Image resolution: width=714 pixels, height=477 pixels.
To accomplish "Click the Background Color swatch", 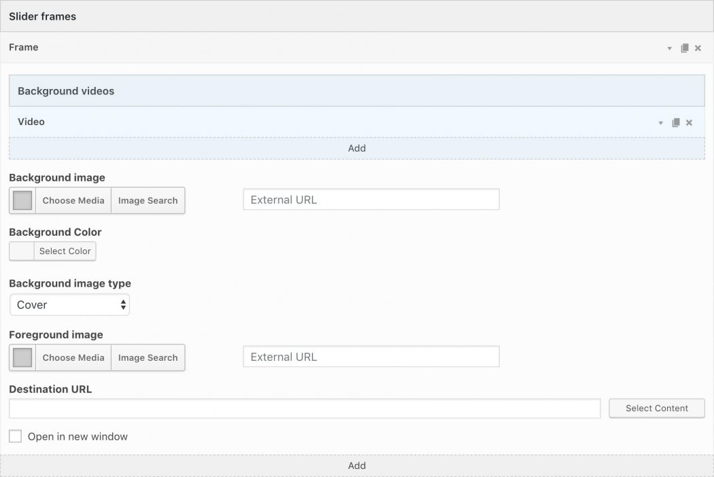I will tap(20, 251).
